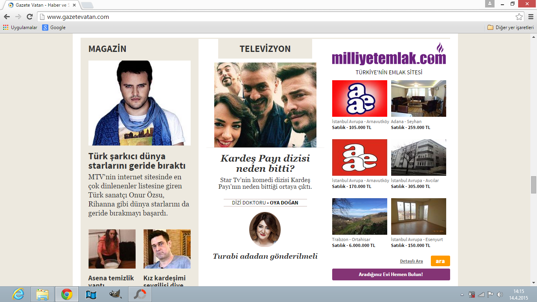Open the Chrome hamburger menu
Screen dimensions: 537x302
click(x=530, y=17)
